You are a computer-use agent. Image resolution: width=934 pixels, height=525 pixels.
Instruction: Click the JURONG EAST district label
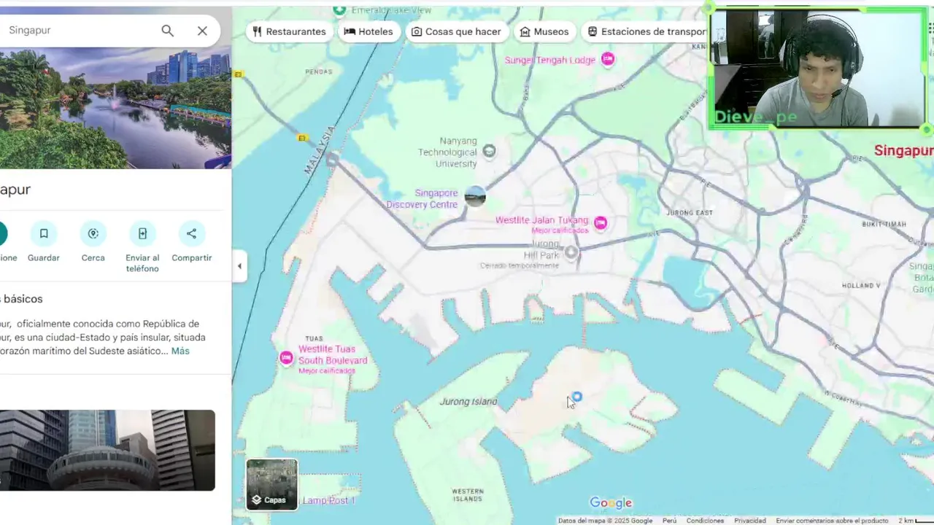690,212
